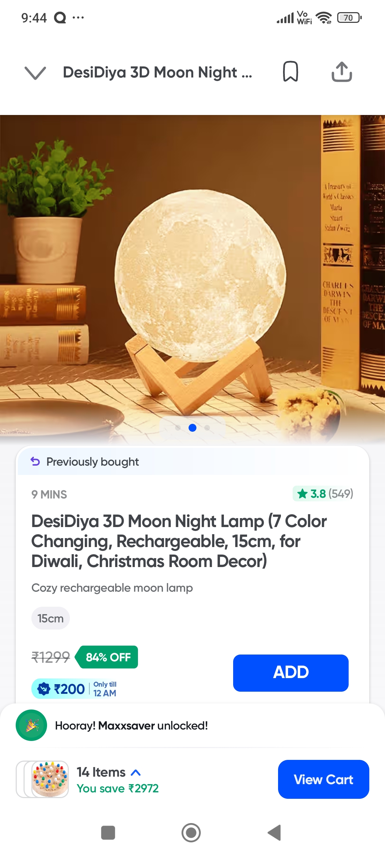Expand the 14 Items cart summary

coord(109,772)
